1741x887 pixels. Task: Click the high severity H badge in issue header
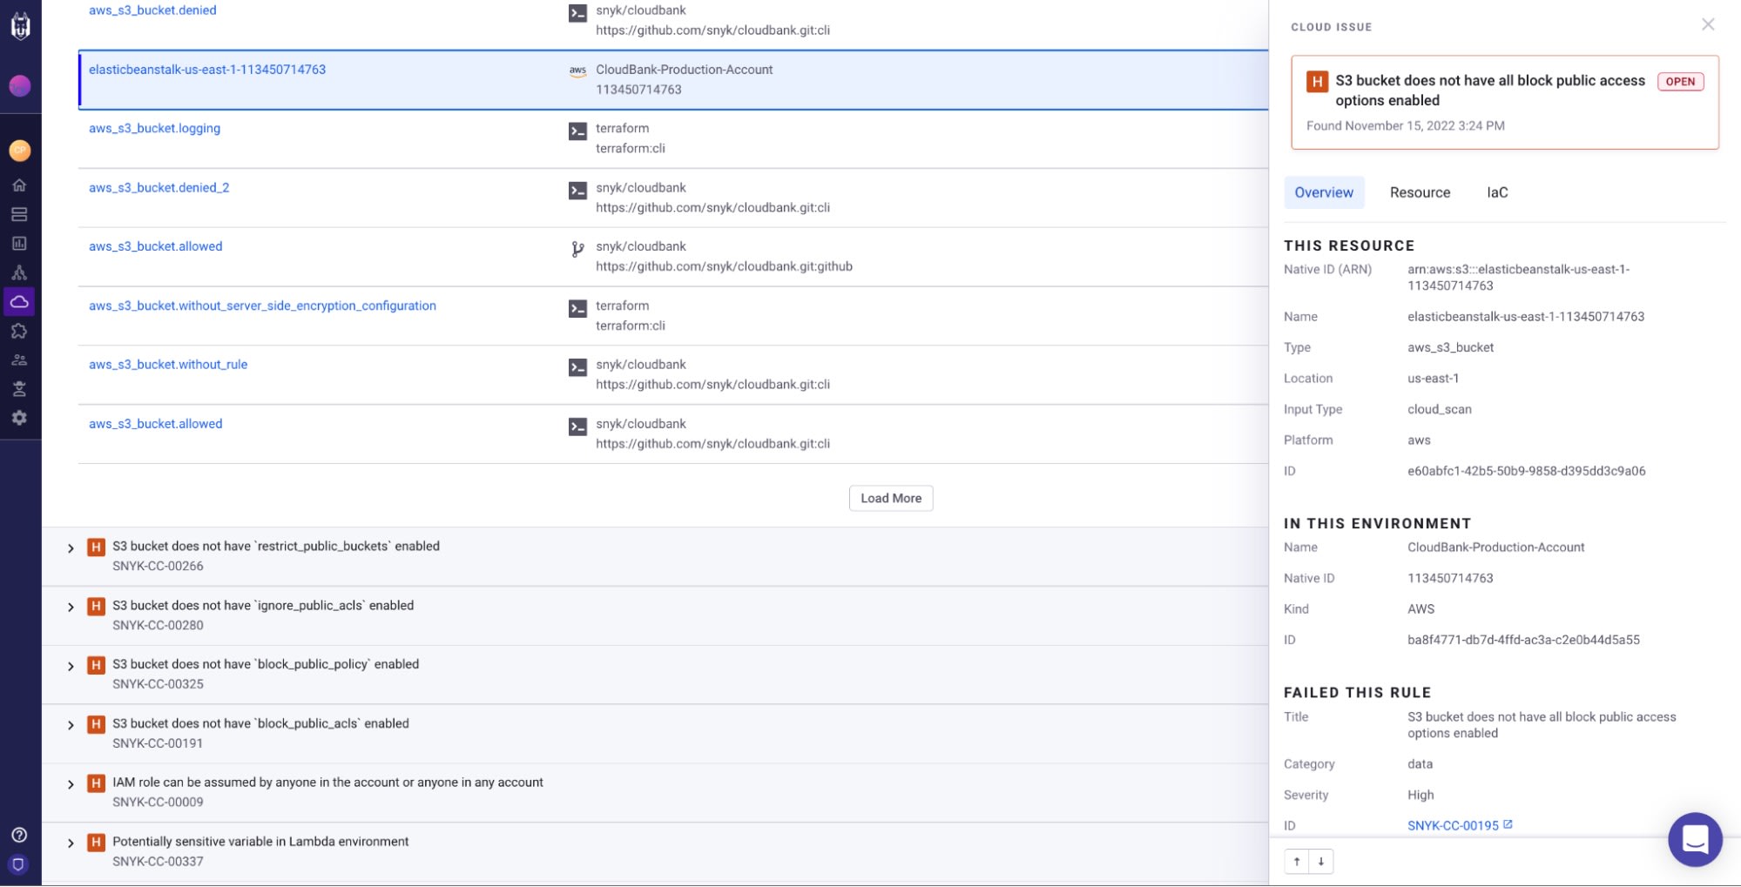(x=1317, y=82)
